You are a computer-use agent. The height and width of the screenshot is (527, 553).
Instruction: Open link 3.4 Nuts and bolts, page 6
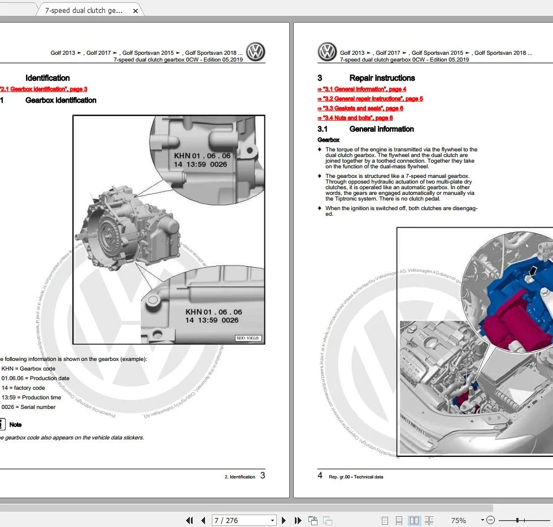coord(355,118)
